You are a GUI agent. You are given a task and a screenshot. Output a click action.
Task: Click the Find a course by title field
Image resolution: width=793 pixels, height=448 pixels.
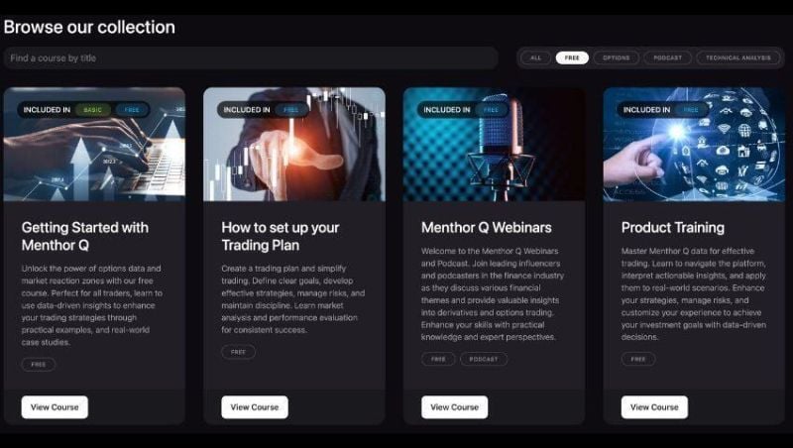point(251,58)
